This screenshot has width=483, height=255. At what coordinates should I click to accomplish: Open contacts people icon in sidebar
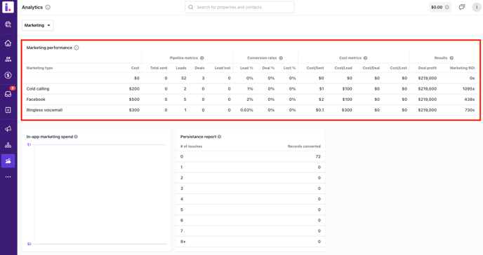[x=8, y=60]
